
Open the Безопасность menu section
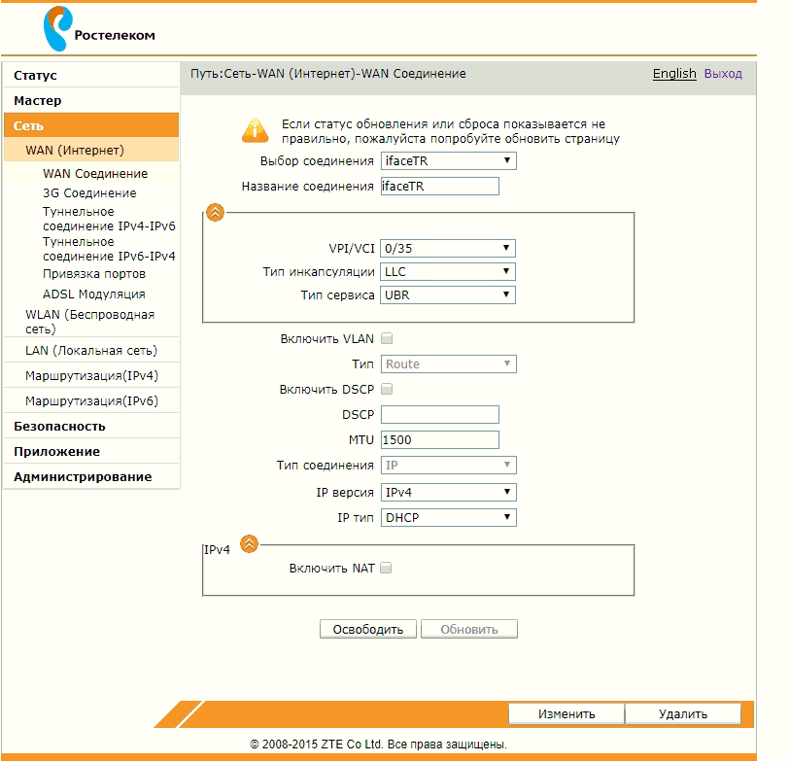tap(59, 427)
